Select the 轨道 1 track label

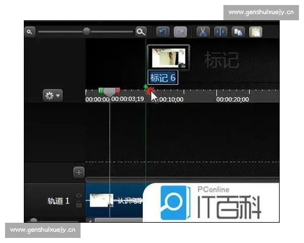[x=58, y=201]
